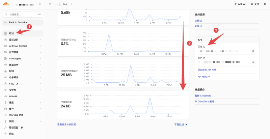Click the Investigate sidebar icon

click(5, 58)
